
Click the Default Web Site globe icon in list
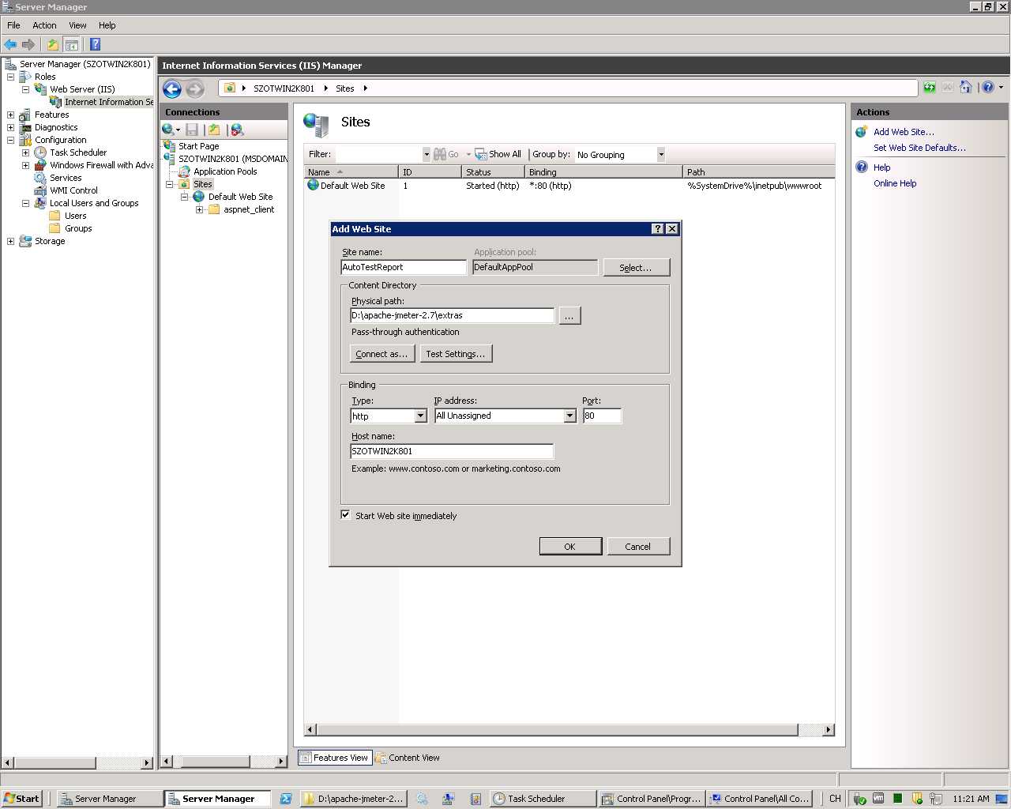click(313, 186)
